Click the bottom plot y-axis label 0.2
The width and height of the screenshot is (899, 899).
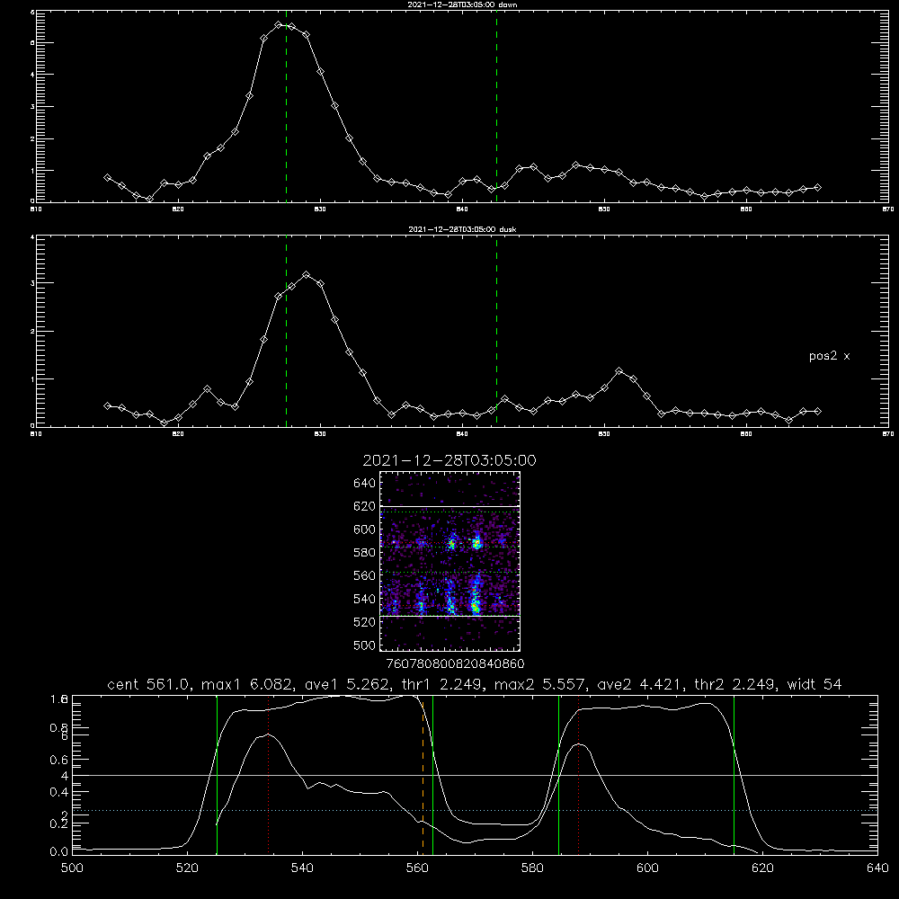(59, 823)
